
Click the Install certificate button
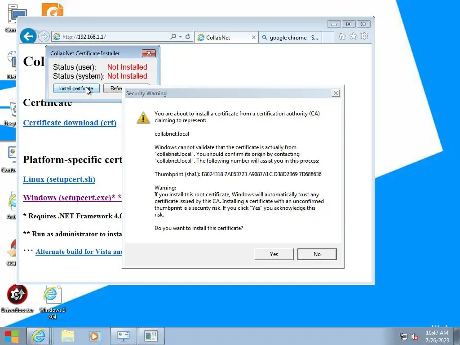[x=76, y=88]
